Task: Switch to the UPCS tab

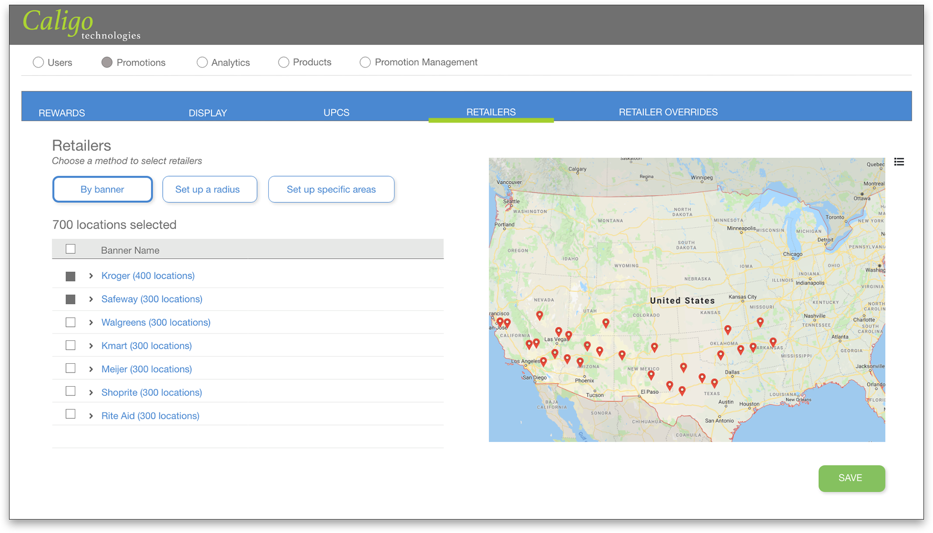Action: (336, 112)
